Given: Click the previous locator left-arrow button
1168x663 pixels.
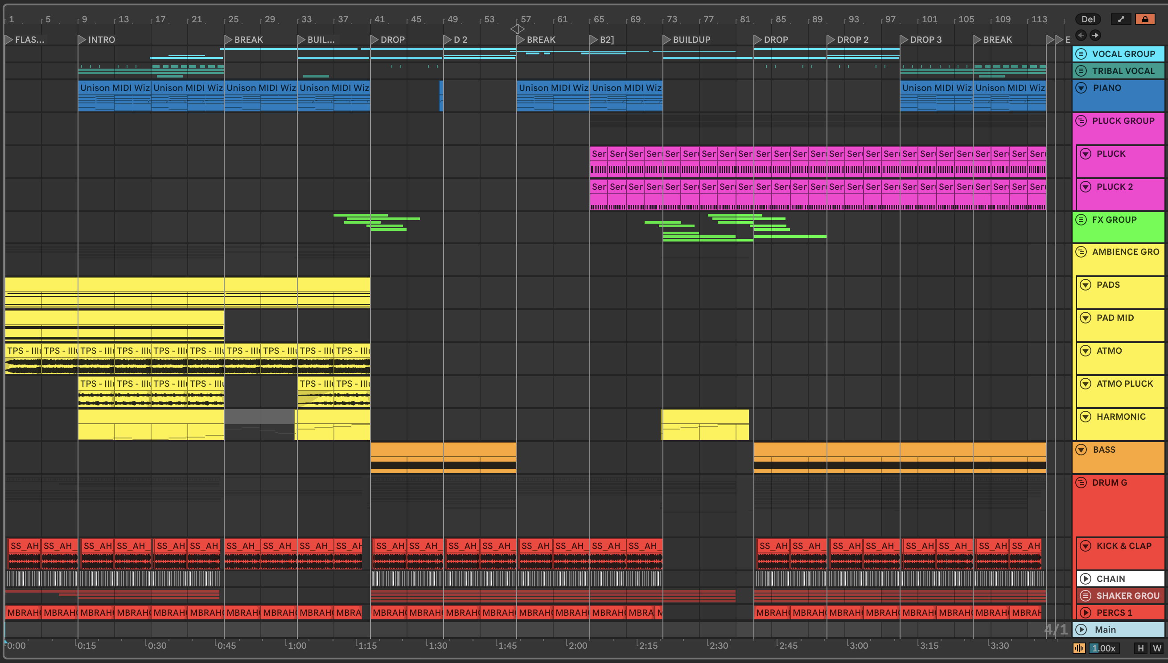Looking at the screenshot, I should tap(1081, 35).
